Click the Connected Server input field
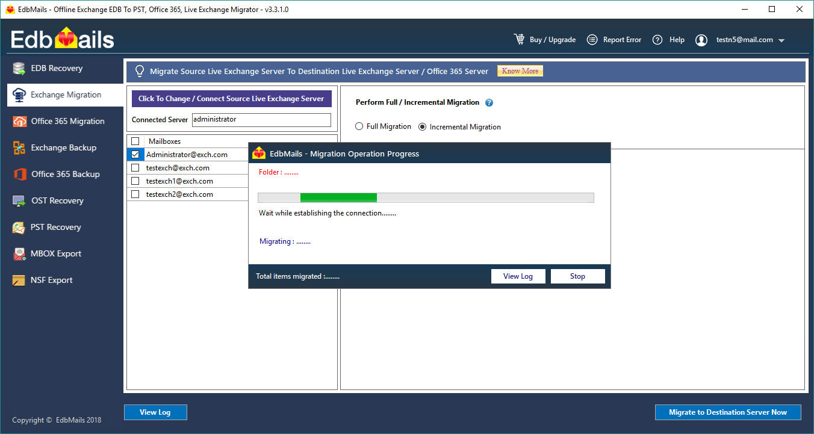814x434 pixels. pos(261,120)
